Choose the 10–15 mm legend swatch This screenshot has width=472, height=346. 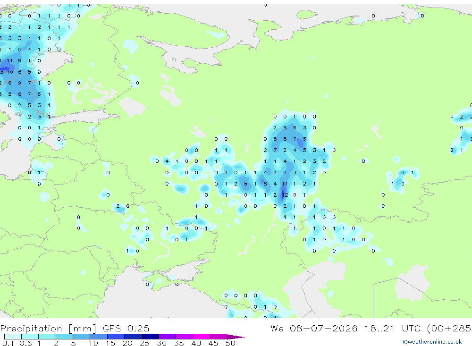coord(99,337)
